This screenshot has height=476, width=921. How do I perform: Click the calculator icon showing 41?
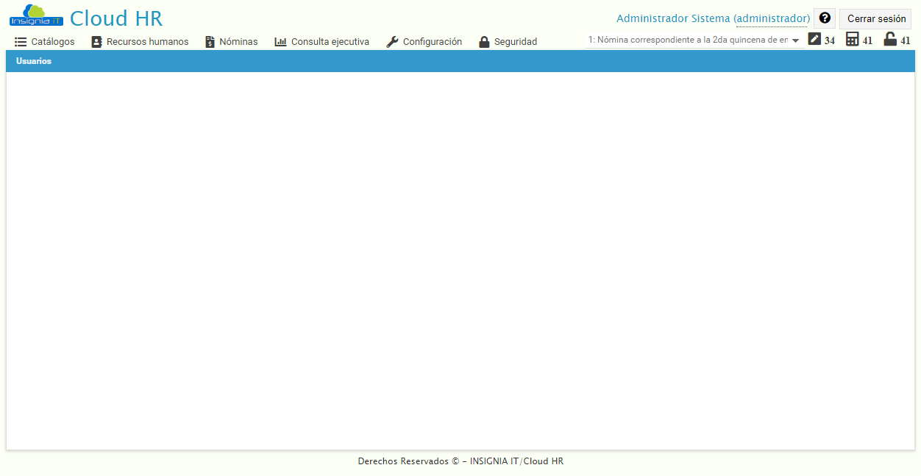point(851,39)
